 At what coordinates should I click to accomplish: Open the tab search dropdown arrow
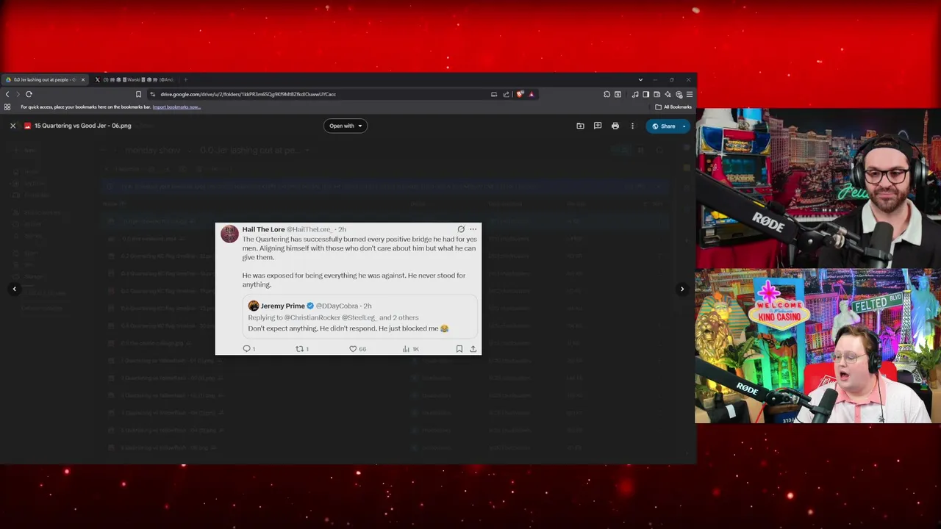(640, 79)
